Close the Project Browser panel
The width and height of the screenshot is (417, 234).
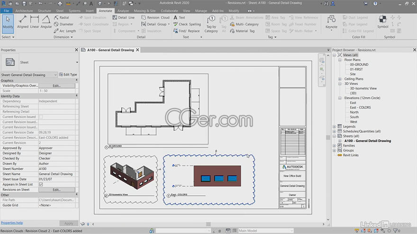point(414,50)
